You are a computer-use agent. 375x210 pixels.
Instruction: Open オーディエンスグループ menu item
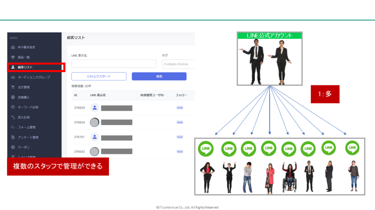34,77
